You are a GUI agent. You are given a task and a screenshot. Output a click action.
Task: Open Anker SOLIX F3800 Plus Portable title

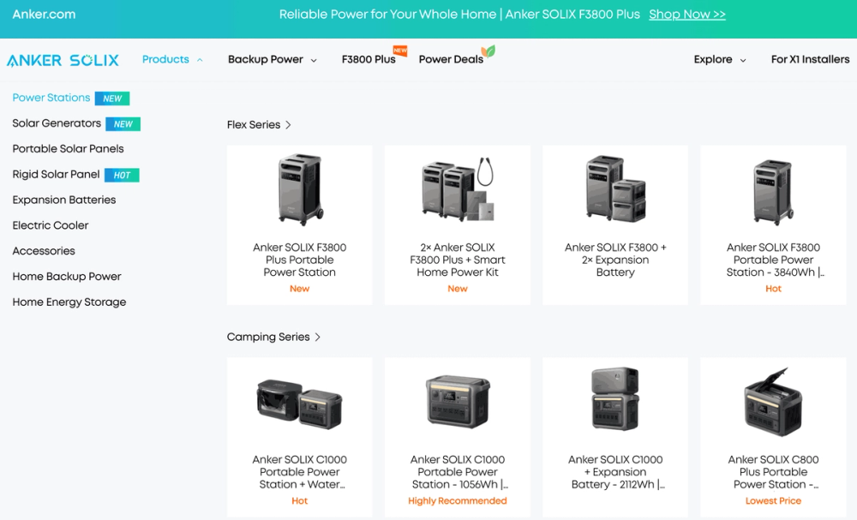coord(299,260)
